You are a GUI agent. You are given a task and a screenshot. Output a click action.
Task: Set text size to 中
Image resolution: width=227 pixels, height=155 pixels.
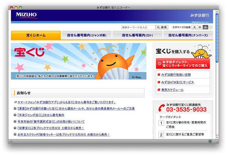click(x=200, y=27)
